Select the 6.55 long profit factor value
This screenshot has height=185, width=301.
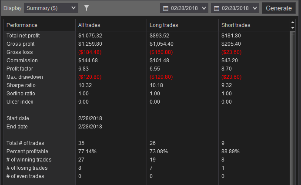point(155,69)
